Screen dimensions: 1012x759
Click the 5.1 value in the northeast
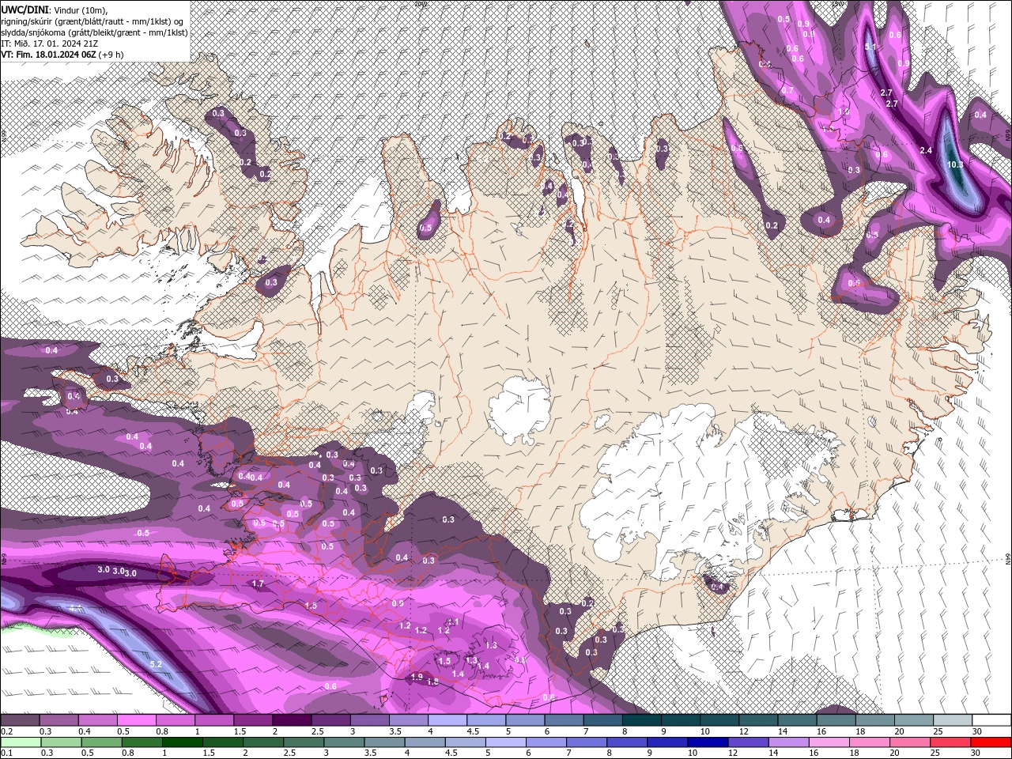[870, 47]
